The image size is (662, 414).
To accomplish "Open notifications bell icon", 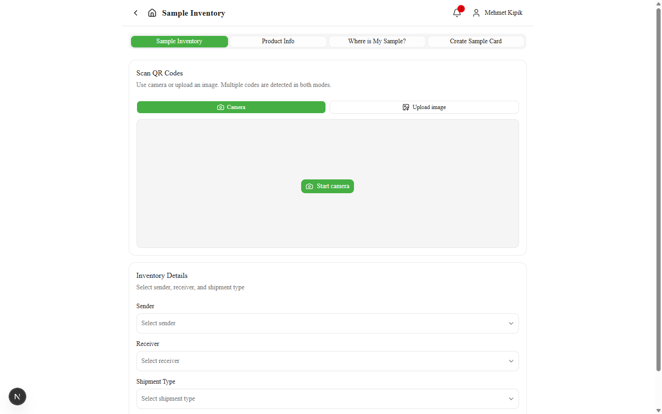I will 457,13.
